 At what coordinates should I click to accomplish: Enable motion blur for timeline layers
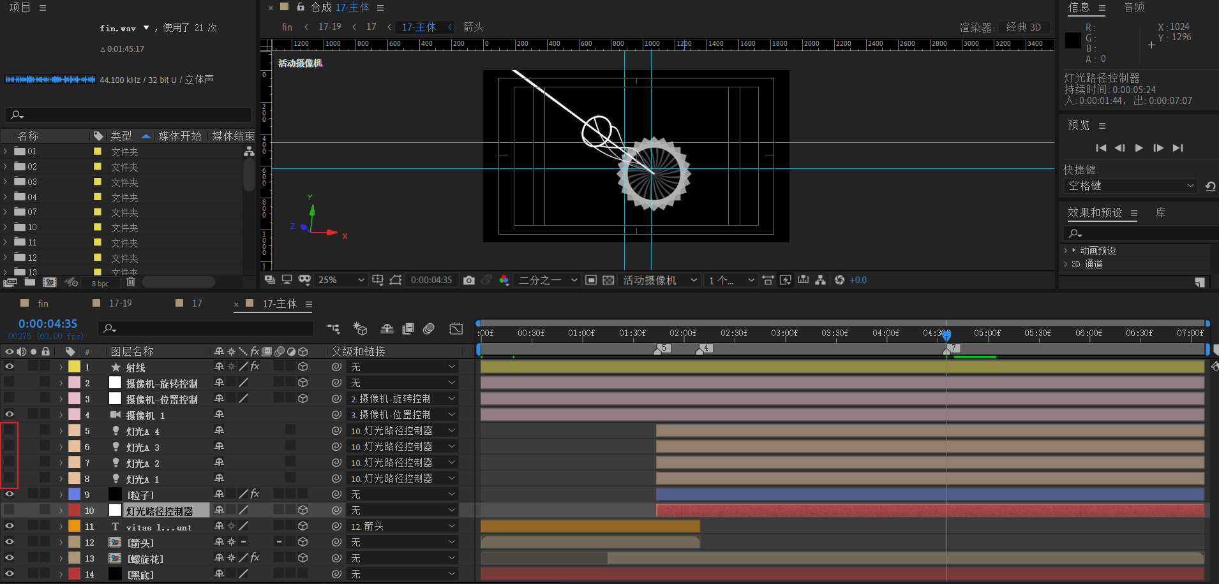(x=429, y=328)
